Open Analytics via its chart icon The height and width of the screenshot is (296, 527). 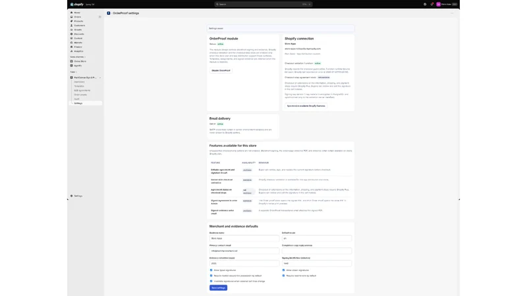(x=72, y=51)
